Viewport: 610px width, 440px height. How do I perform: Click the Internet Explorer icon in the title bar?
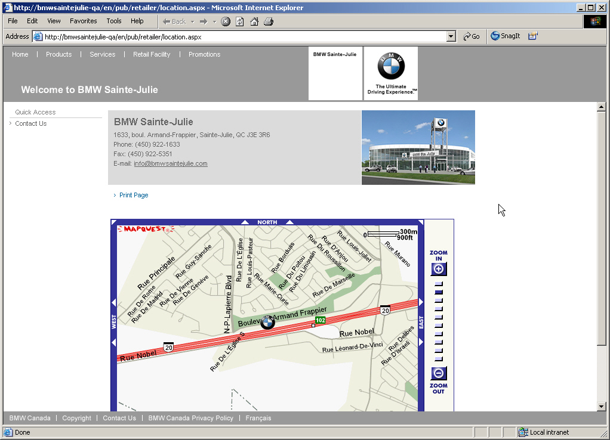coord(8,7)
